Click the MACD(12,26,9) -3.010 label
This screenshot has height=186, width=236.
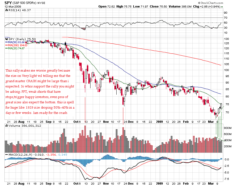click(x=26, y=155)
